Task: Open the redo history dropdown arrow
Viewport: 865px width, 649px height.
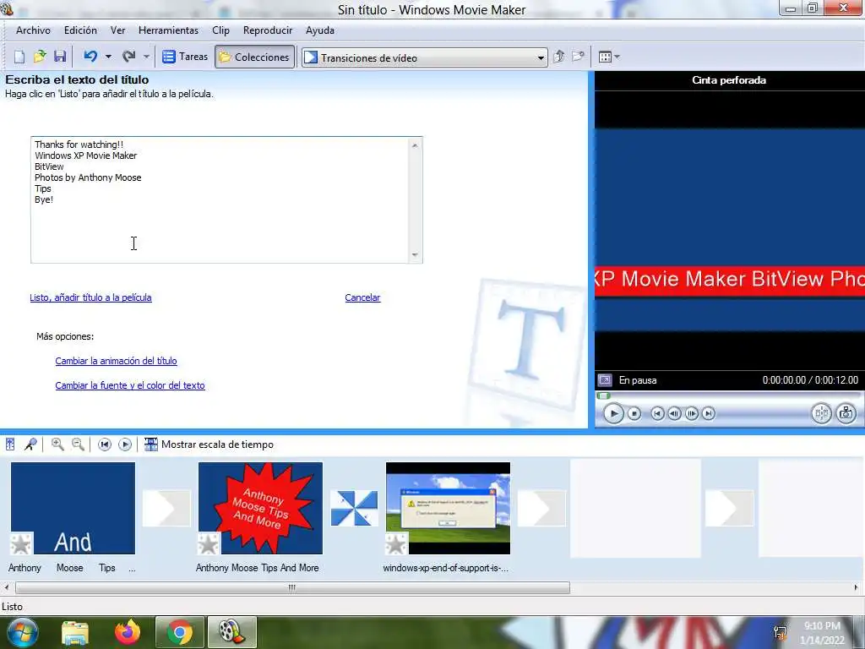Action: (146, 57)
